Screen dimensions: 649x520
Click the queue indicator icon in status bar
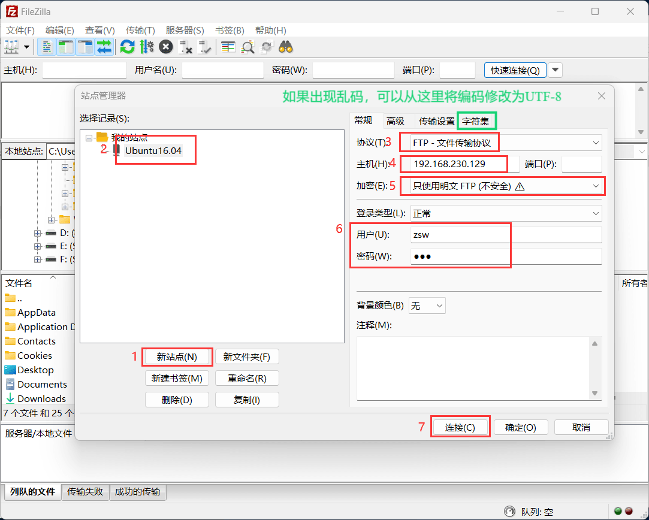[x=510, y=512]
